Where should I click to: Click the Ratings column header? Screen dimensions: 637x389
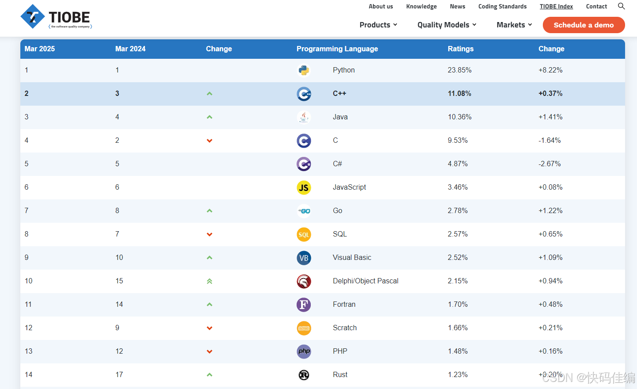(461, 49)
